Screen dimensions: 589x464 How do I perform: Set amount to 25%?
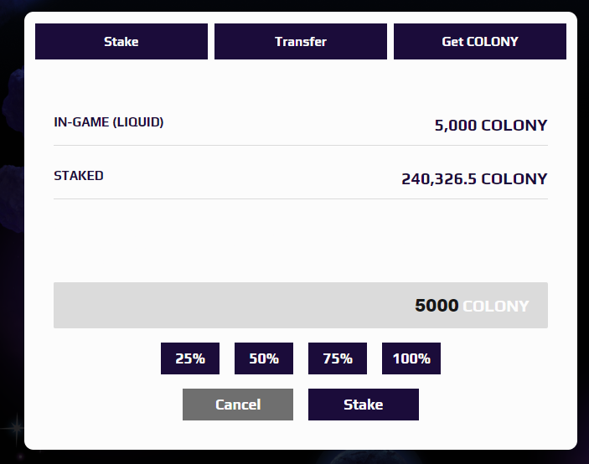point(190,358)
